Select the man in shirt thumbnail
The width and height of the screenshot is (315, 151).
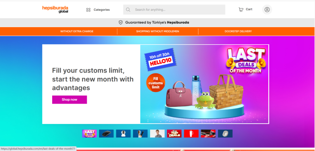[x=157, y=134]
